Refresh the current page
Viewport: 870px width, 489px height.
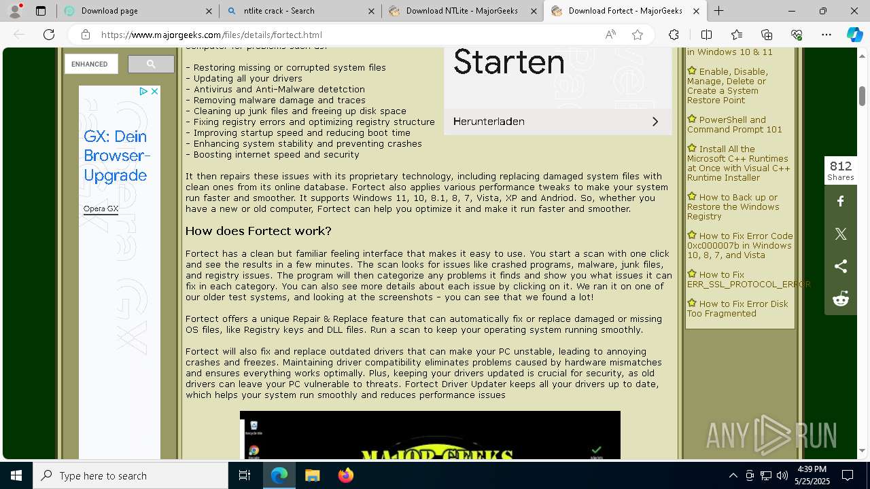[49, 35]
